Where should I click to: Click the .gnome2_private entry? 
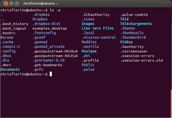click(x=48, y=47)
